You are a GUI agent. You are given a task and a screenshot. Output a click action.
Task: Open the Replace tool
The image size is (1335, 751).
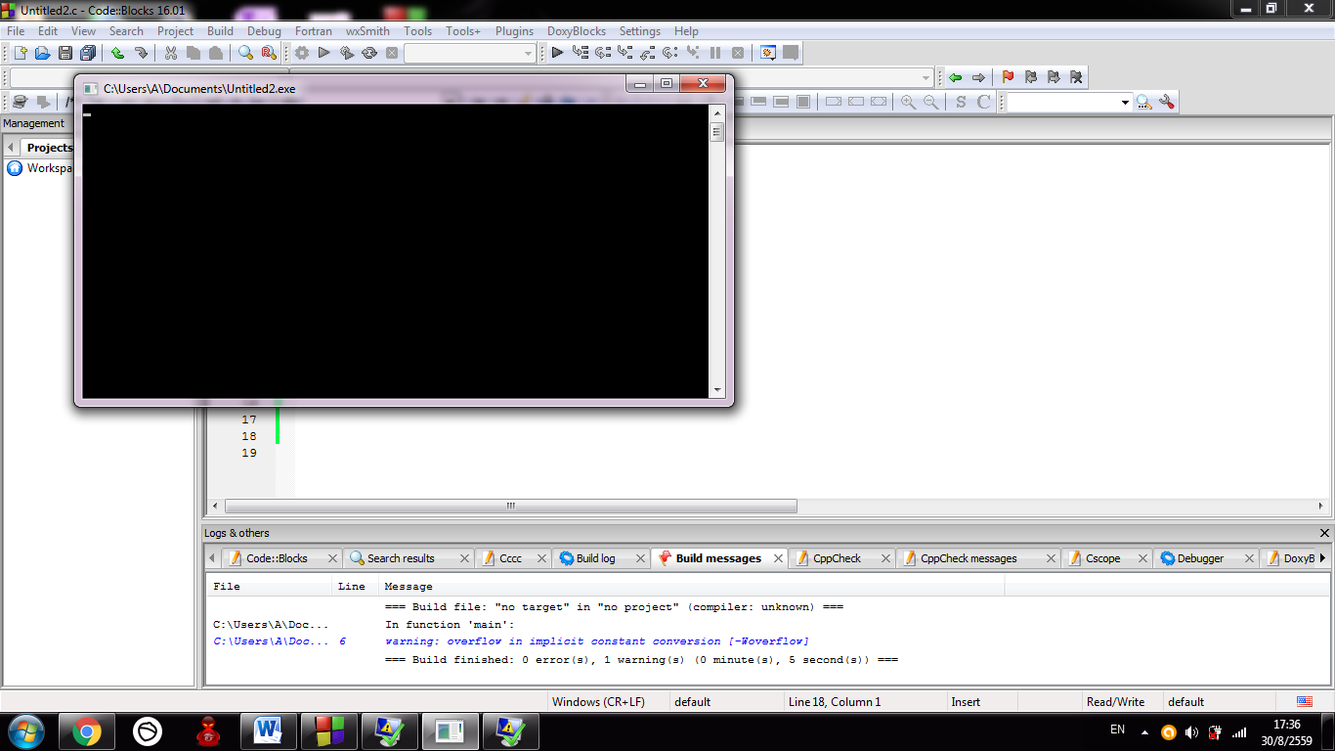point(269,53)
